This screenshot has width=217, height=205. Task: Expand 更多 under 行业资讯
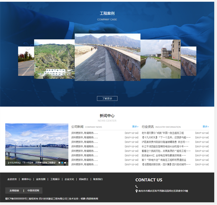point(206,126)
